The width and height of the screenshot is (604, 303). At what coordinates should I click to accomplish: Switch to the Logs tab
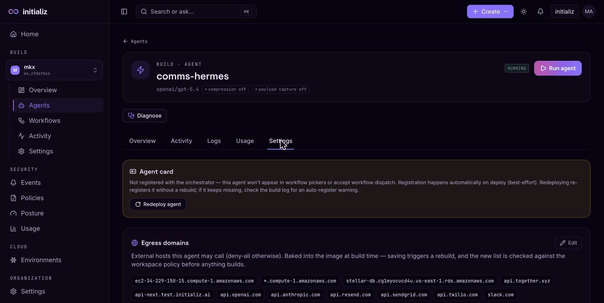coord(214,141)
